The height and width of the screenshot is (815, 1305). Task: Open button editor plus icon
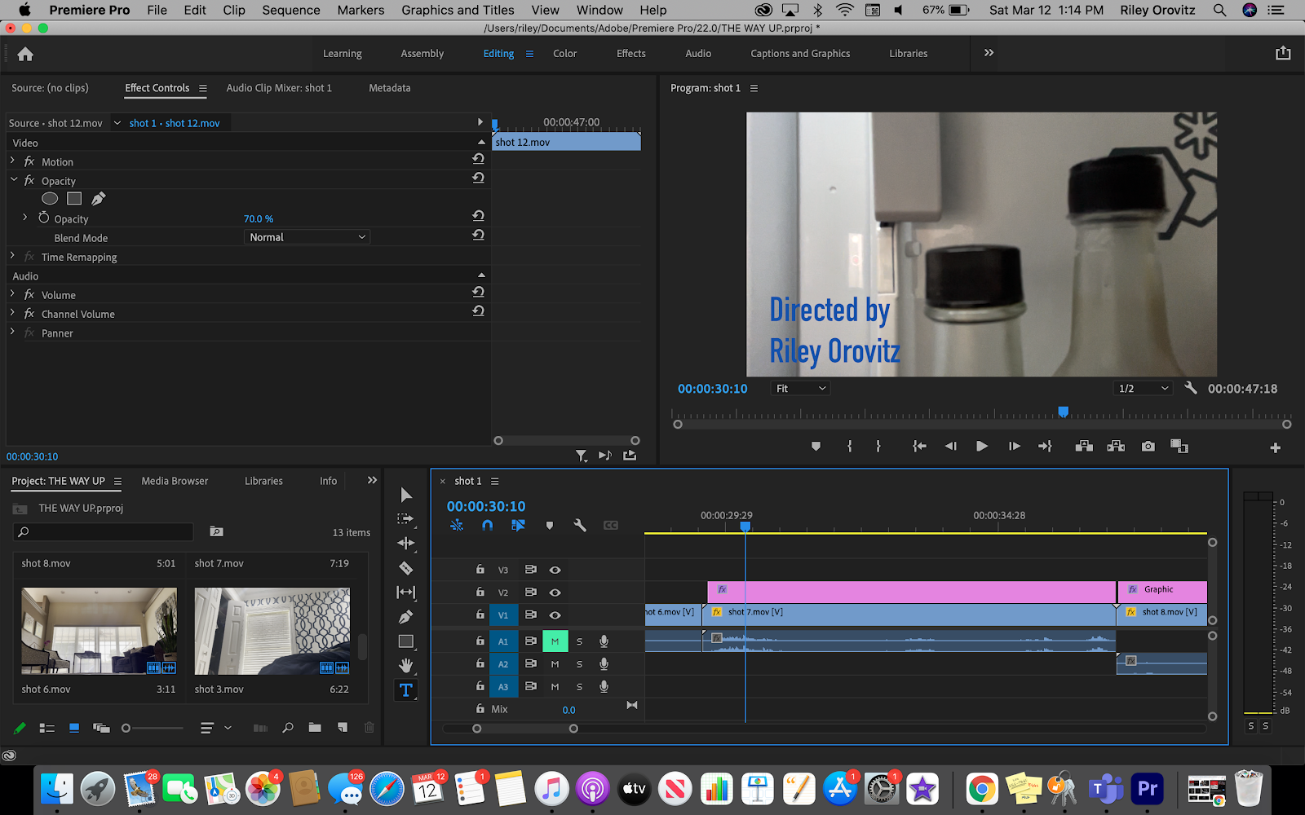point(1276,447)
